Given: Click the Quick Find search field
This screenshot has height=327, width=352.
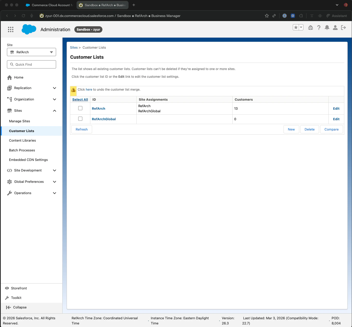Looking at the screenshot, I should (31, 64).
